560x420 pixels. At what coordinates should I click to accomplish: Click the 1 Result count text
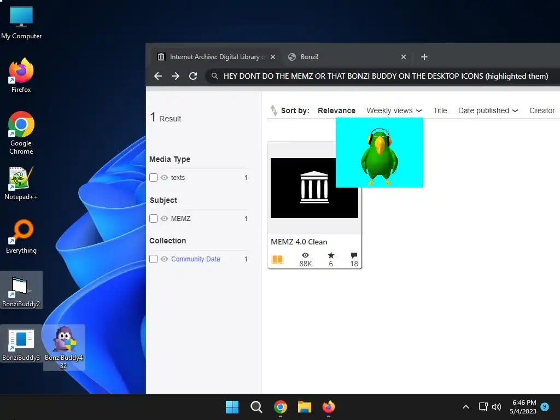tap(166, 117)
